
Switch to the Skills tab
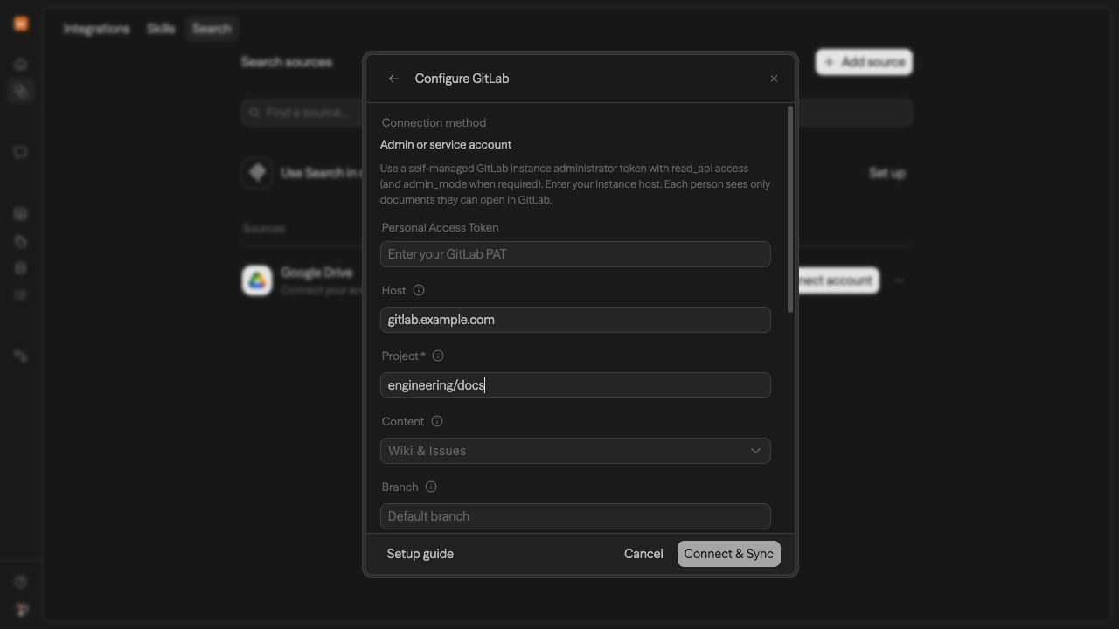[161, 29]
